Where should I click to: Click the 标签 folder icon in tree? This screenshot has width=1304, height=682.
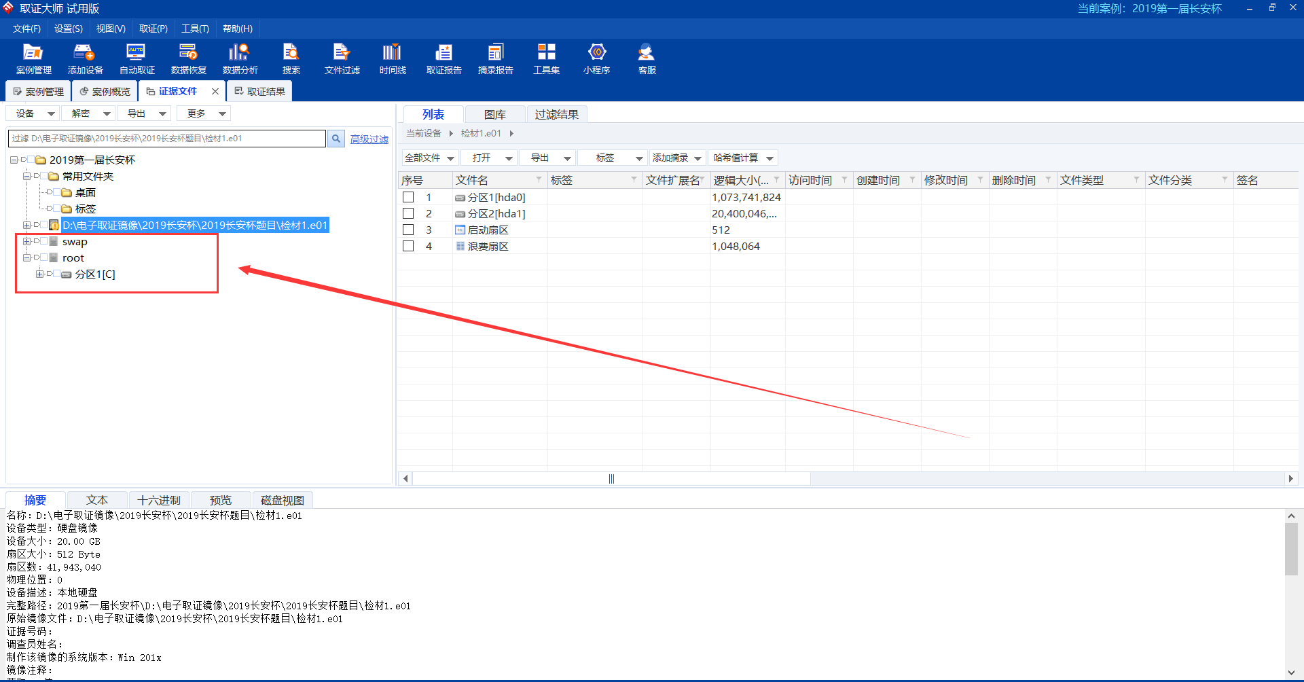click(67, 209)
